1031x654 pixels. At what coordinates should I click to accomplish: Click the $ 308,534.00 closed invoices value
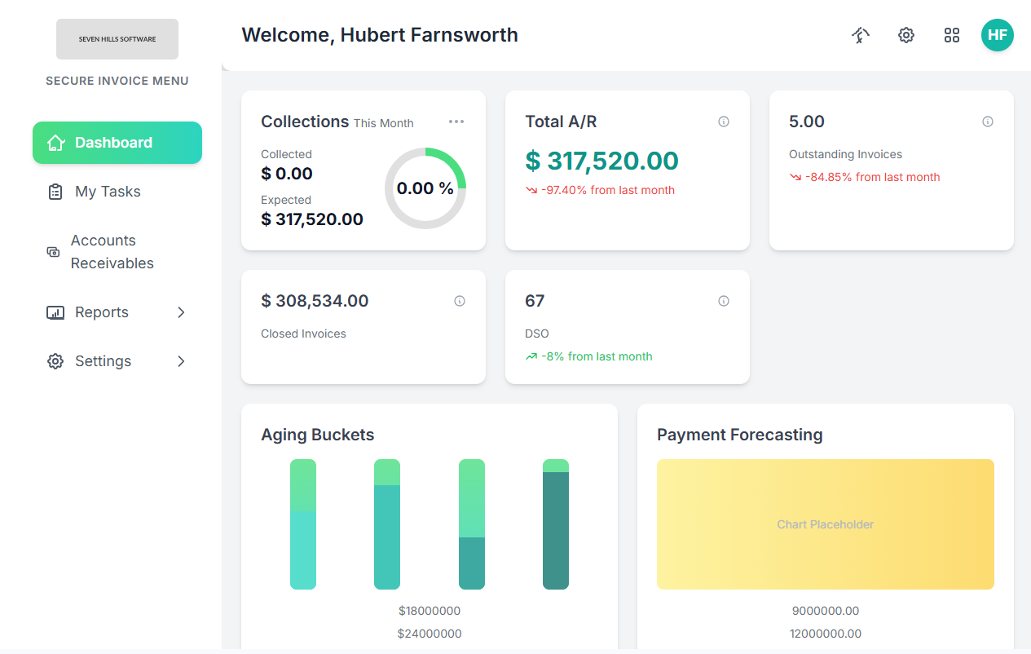click(315, 301)
